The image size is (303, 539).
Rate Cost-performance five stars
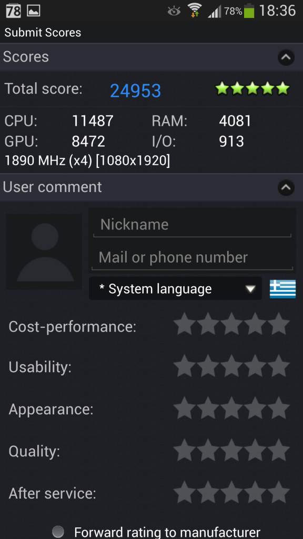click(279, 324)
